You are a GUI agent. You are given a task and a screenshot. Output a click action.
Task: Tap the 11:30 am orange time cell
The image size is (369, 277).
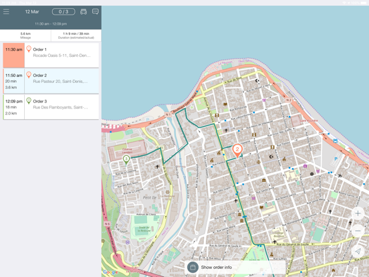14,55
